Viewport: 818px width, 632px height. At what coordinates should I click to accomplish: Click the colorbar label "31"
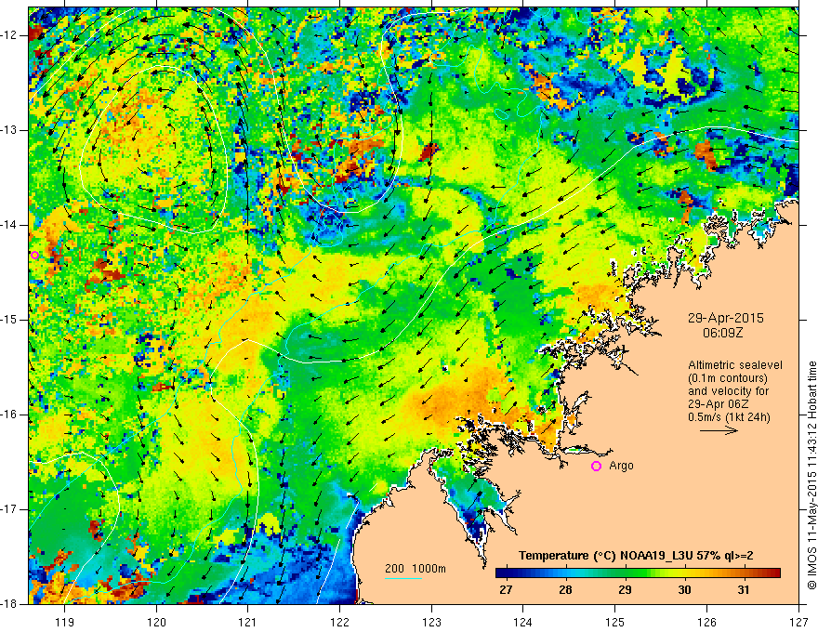744,590
